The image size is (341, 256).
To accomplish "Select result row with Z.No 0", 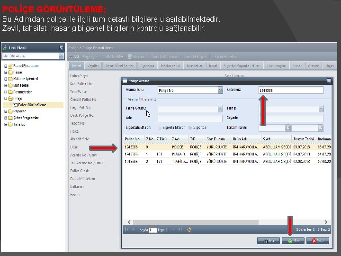I will tap(227, 147).
